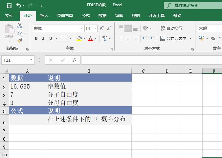Click the 粘贴 paste button
The image size is (222, 158).
pyautogui.click(x=9, y=33)
